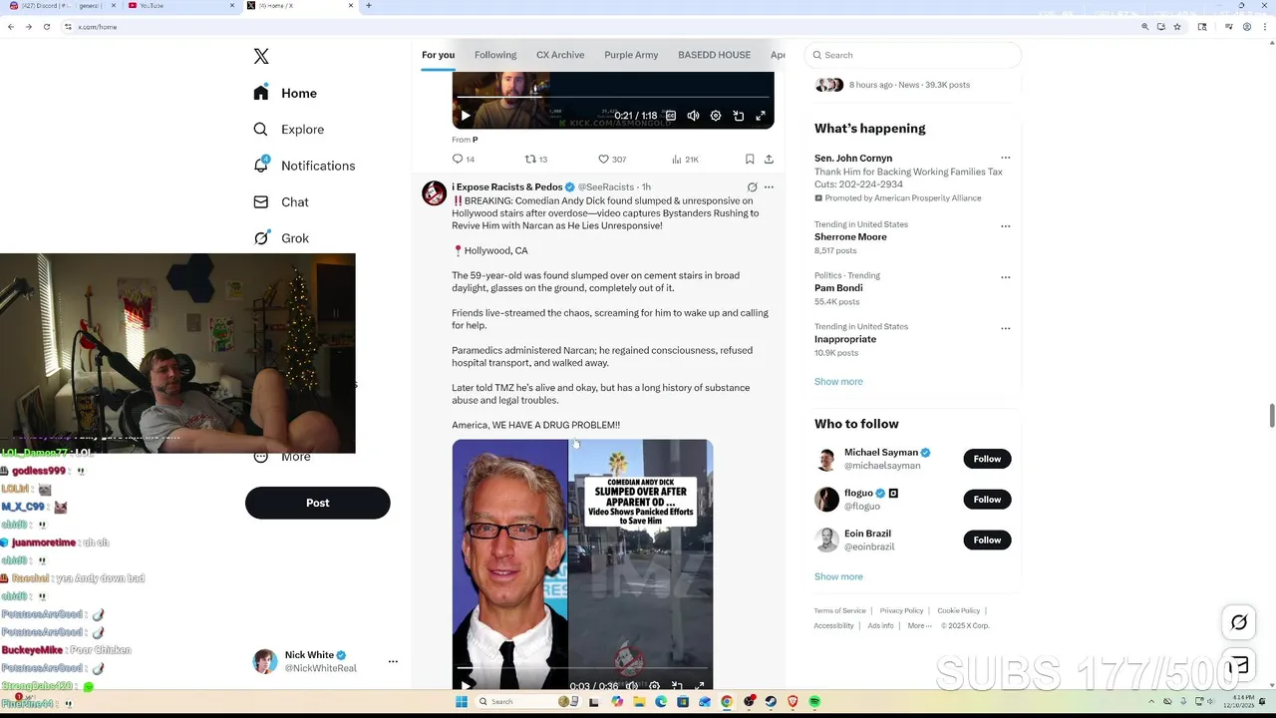The image size is (1276, 718).
Task: Open the floating Grok button at bottom right
Action: [x=1239, y=622]
